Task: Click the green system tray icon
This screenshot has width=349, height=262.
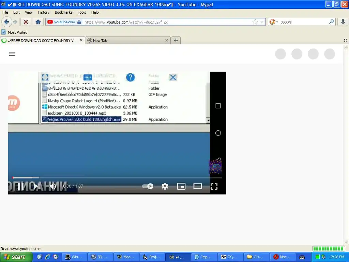Action: point(317,257)
